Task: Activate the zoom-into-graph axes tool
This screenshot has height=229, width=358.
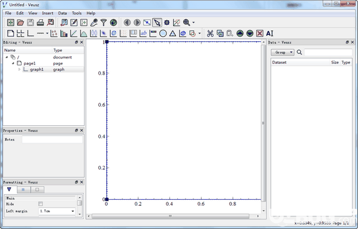Action: (x=177, y=22)
